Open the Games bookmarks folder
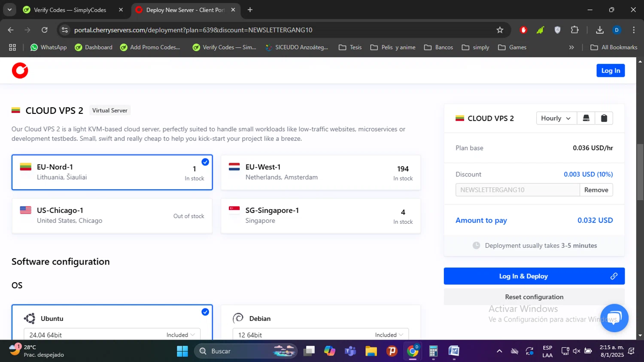The image size is (644, 362). click(x=512, y=47)
